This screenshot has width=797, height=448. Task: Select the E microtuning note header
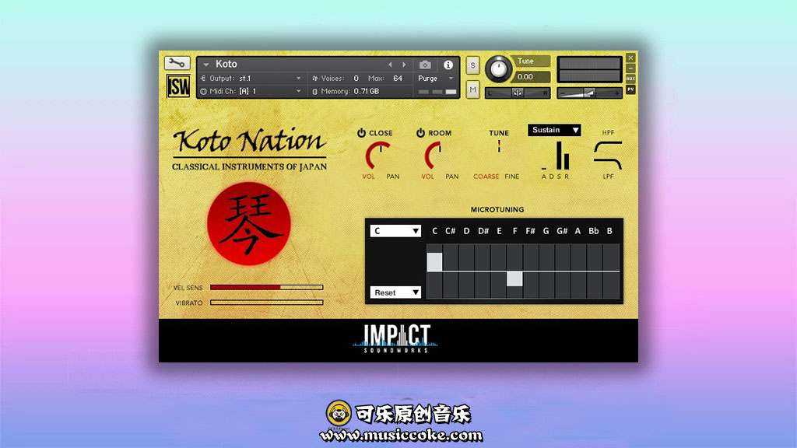point(499,230)
